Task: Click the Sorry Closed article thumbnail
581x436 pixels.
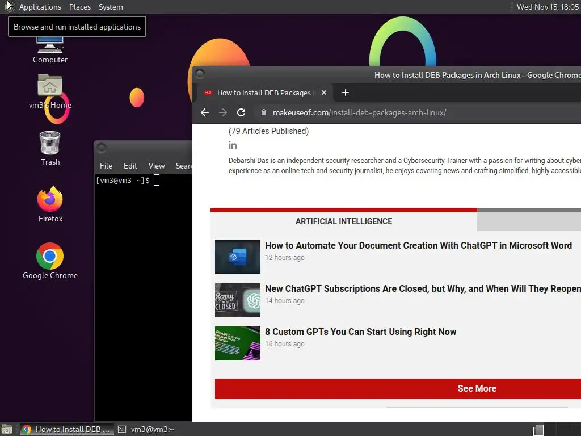Action: pyautogui.click(x=238, y=300)
